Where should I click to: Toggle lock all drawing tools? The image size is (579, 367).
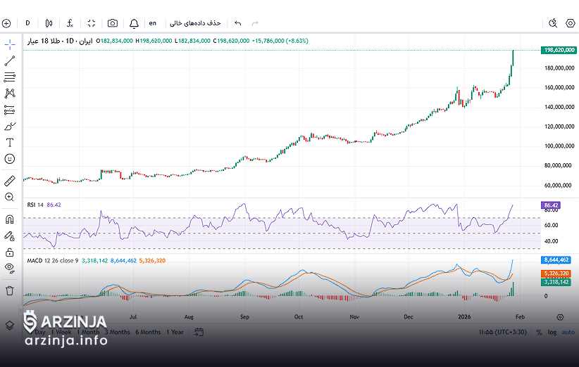click(10, 252)
